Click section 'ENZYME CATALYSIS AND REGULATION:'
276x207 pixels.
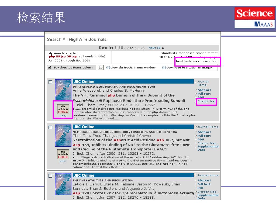(x=103, y=180)
